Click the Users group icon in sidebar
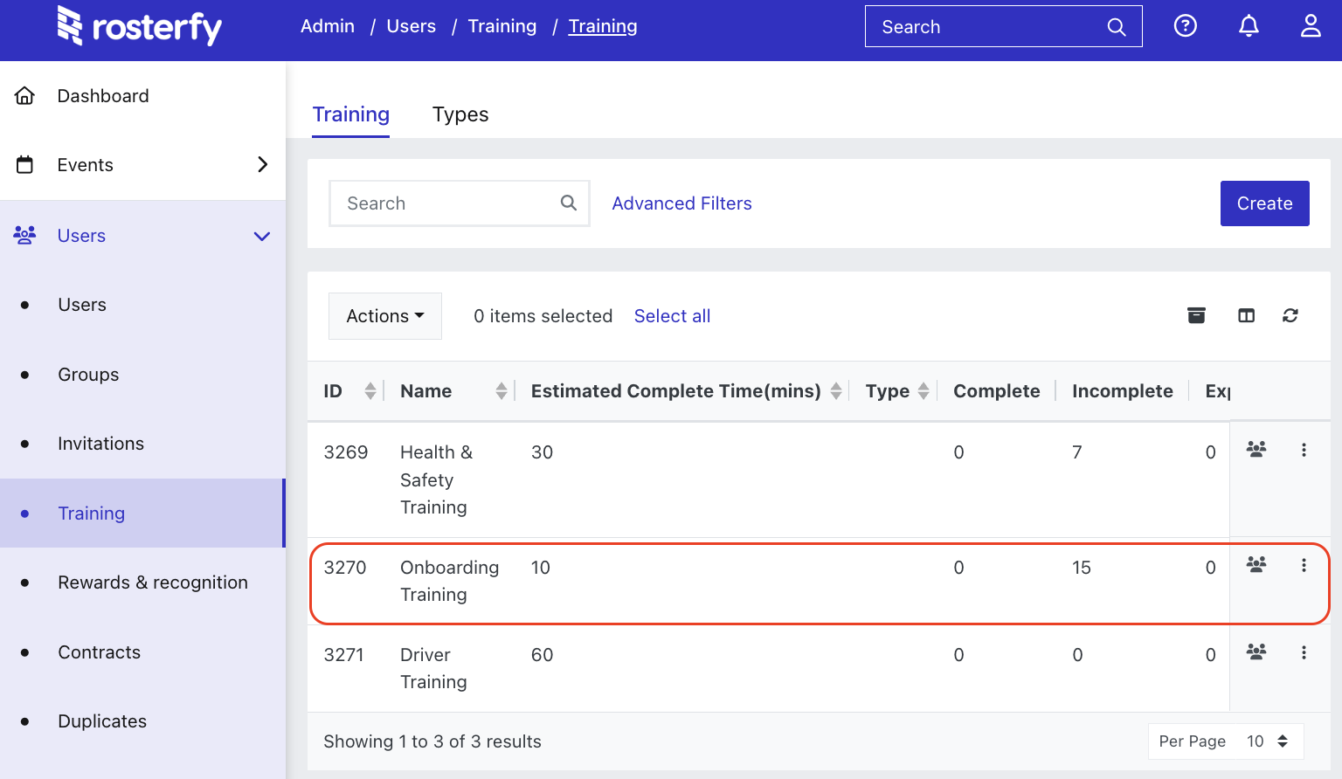The width and height of the screenshot is (1342, 779). [24, 235]
